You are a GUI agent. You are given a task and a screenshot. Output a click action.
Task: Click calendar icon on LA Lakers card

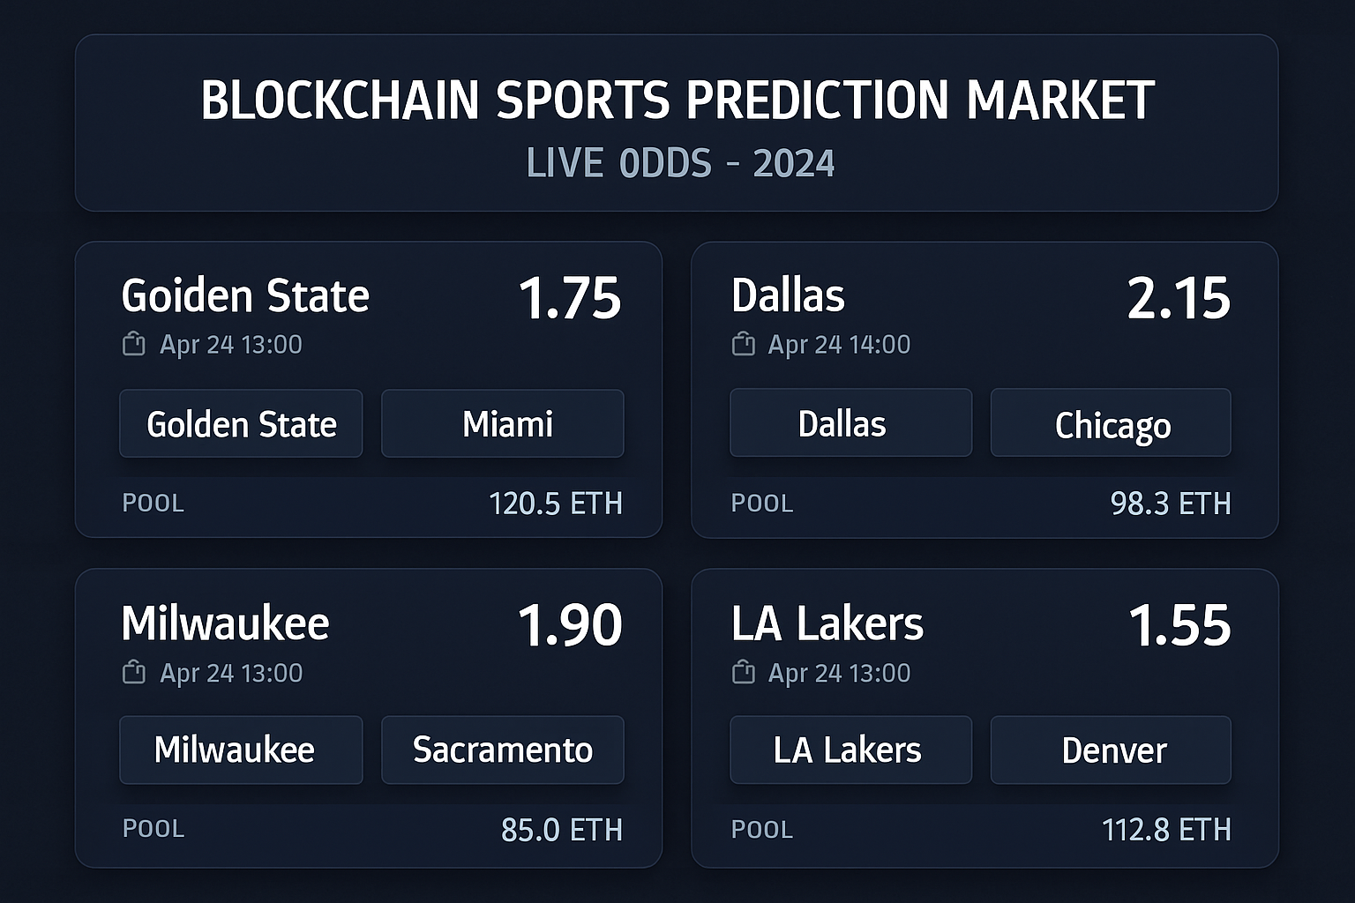[744, 673]
